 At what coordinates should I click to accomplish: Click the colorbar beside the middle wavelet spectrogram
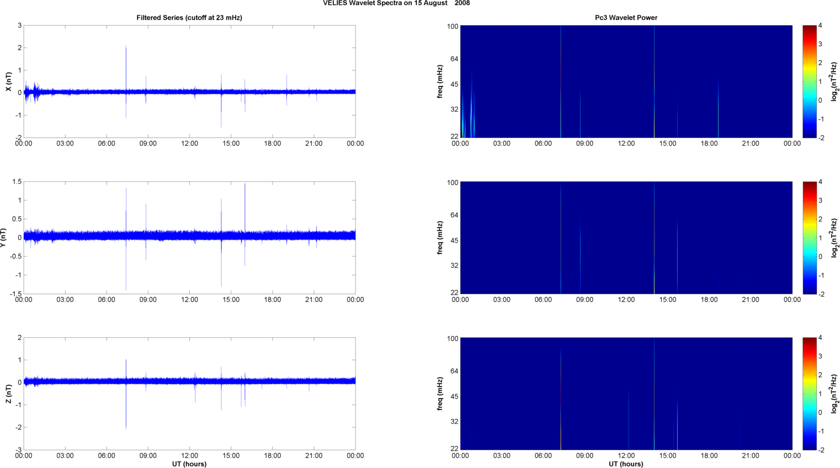coord(809,238)
